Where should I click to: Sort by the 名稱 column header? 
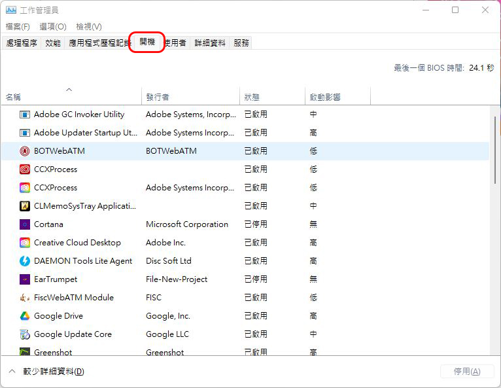click(x=71, y=97)
